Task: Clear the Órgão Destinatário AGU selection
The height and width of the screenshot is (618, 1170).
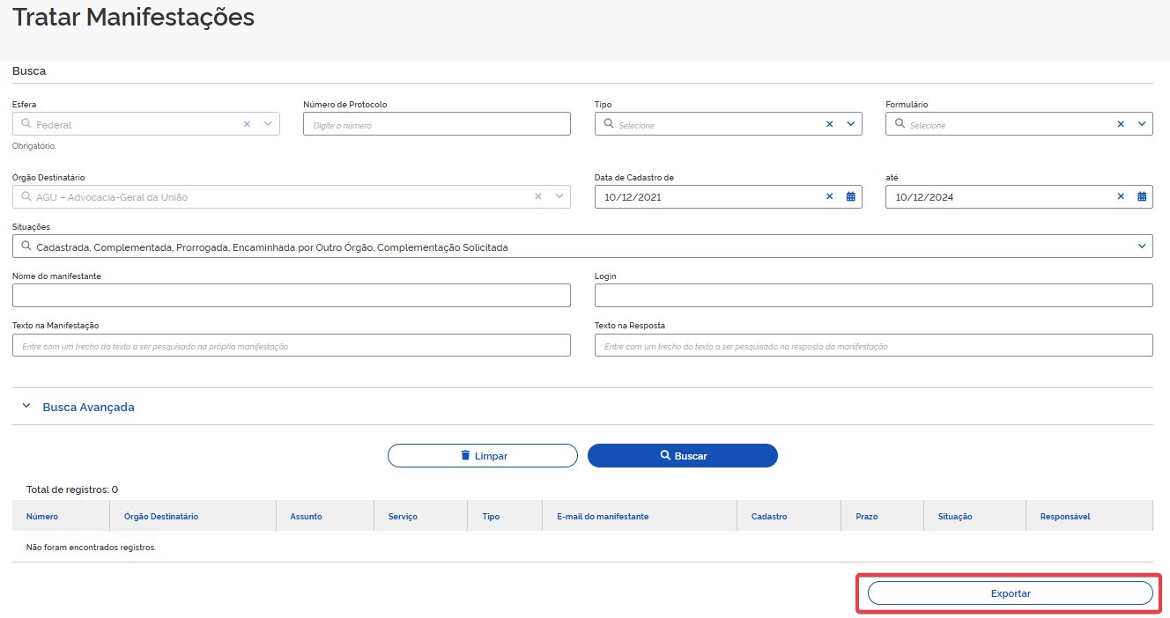Action: (x=538, y=196)
